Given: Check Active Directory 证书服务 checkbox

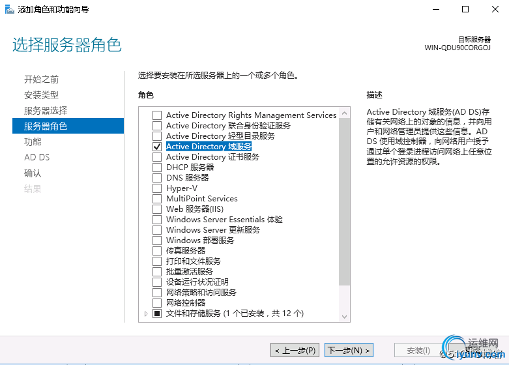Looking at the screenshot, I should pos(157,157).
